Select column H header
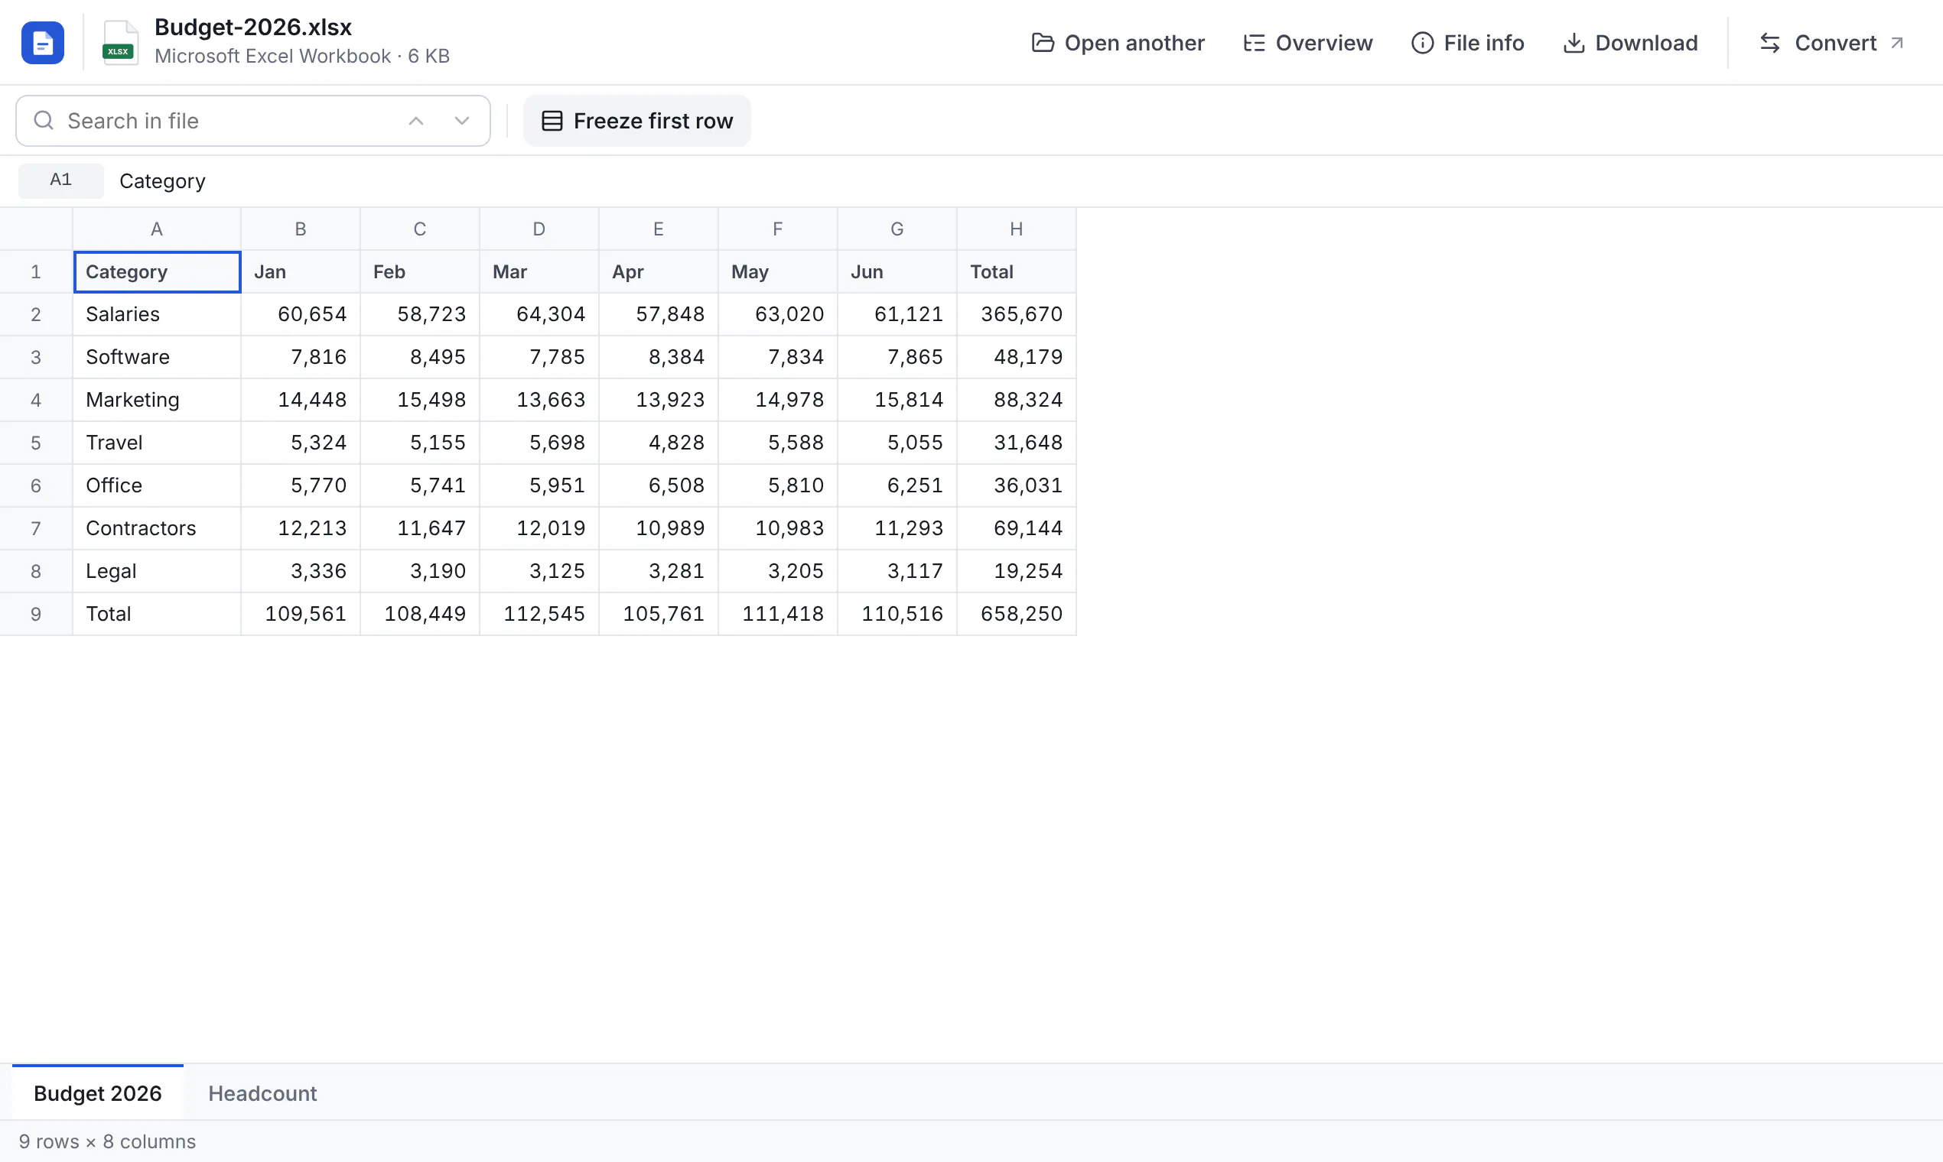The height and width of the screenshot is (1162, 1943). pyautogui.click(x=1016, y=229)
